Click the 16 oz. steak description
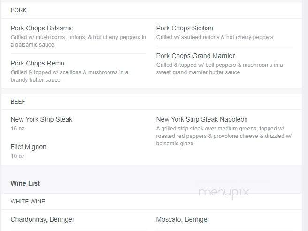Viewport: 308px width, 231px height. 18,129
